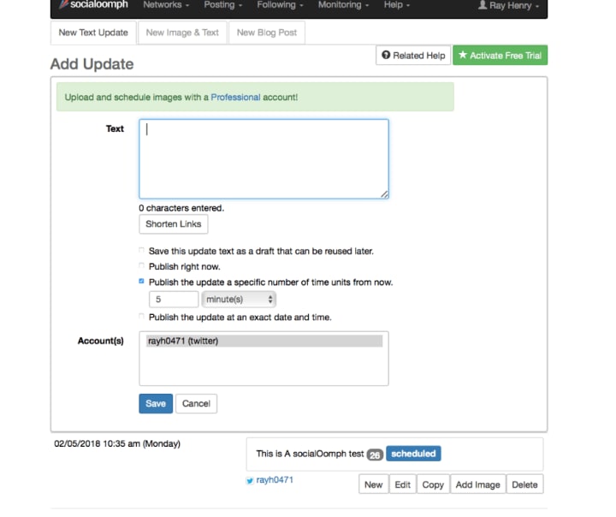Click the user silhouette icon by Ray Henry
This screenshot has height=517, width=616.
click(x=483, y=5)
